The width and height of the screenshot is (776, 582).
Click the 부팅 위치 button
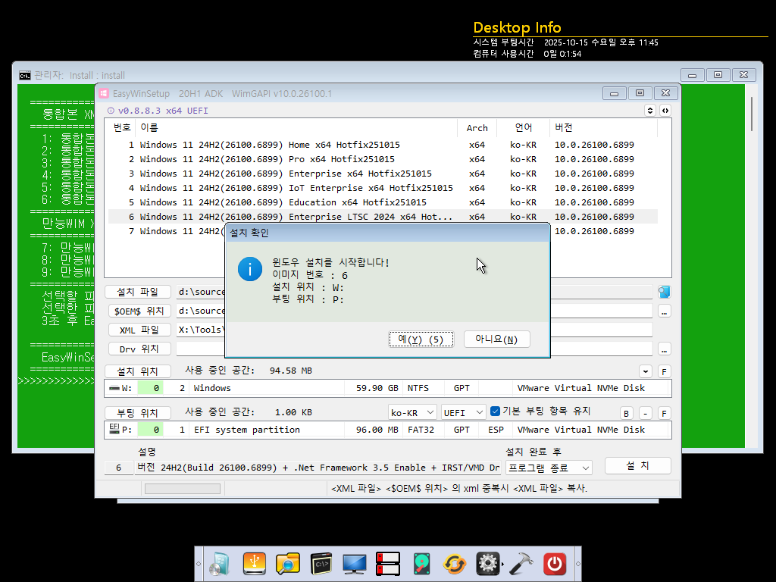pyautogui.click(x=138, y=413)
